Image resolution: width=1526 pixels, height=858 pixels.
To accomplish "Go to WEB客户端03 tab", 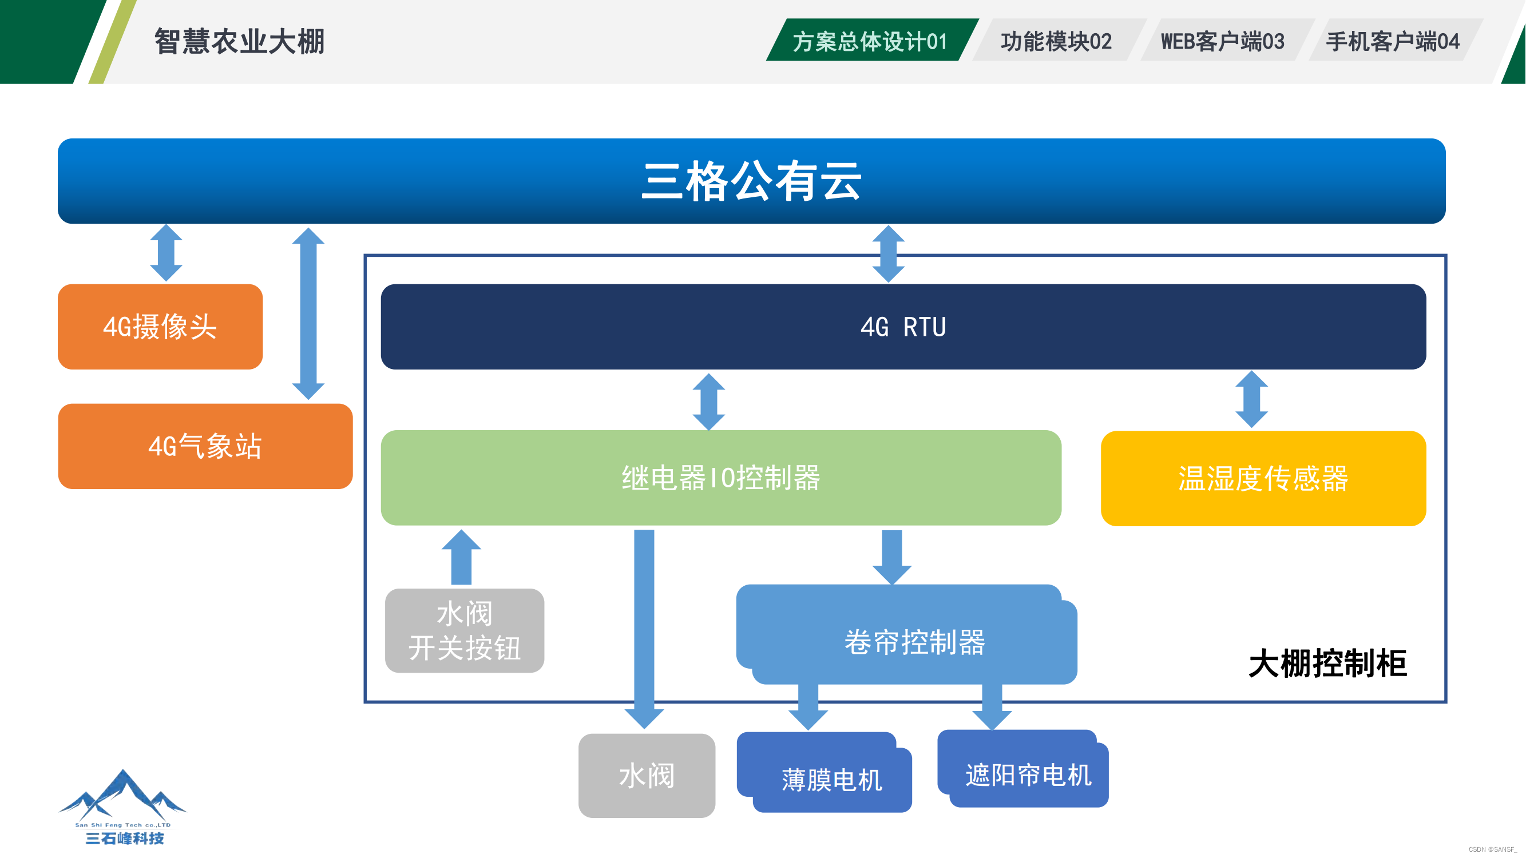I will (x=1223, y=41).
